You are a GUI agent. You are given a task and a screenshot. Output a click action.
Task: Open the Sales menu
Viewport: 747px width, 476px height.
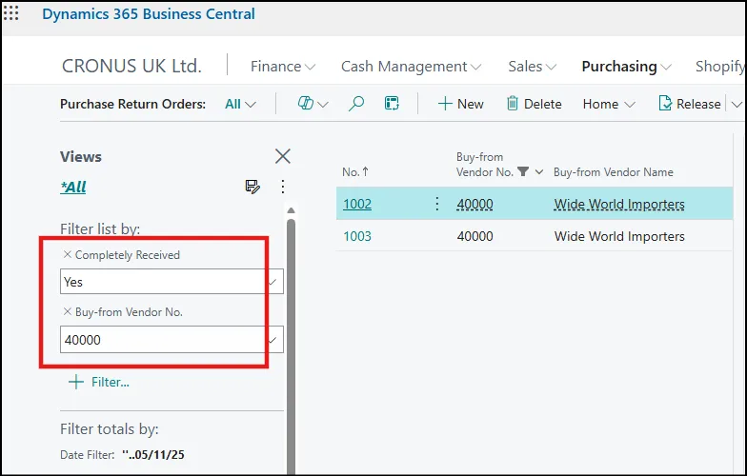532,67
